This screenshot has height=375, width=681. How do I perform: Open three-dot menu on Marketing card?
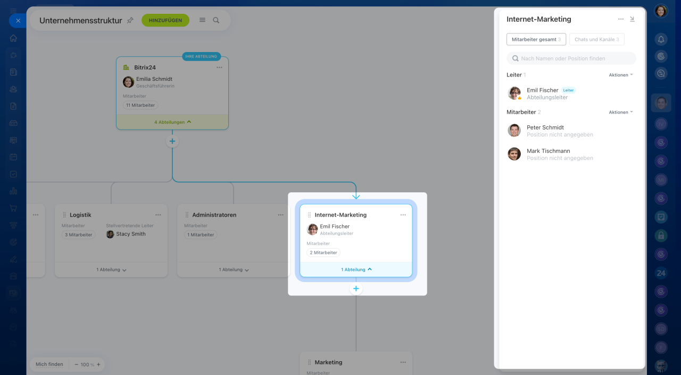pyautogui.click(x=403, y=362)
